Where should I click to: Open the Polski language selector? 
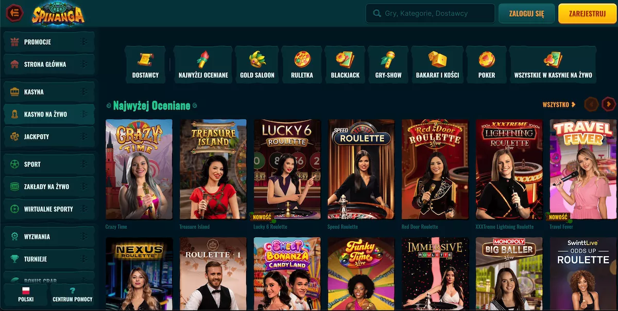(x=26, y=295)
